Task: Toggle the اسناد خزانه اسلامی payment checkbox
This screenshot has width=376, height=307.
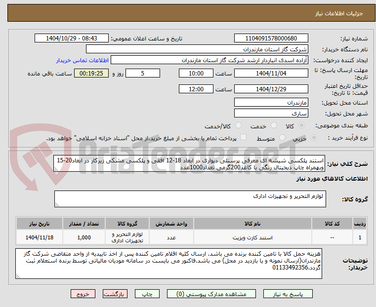Action: coord(243,137)
